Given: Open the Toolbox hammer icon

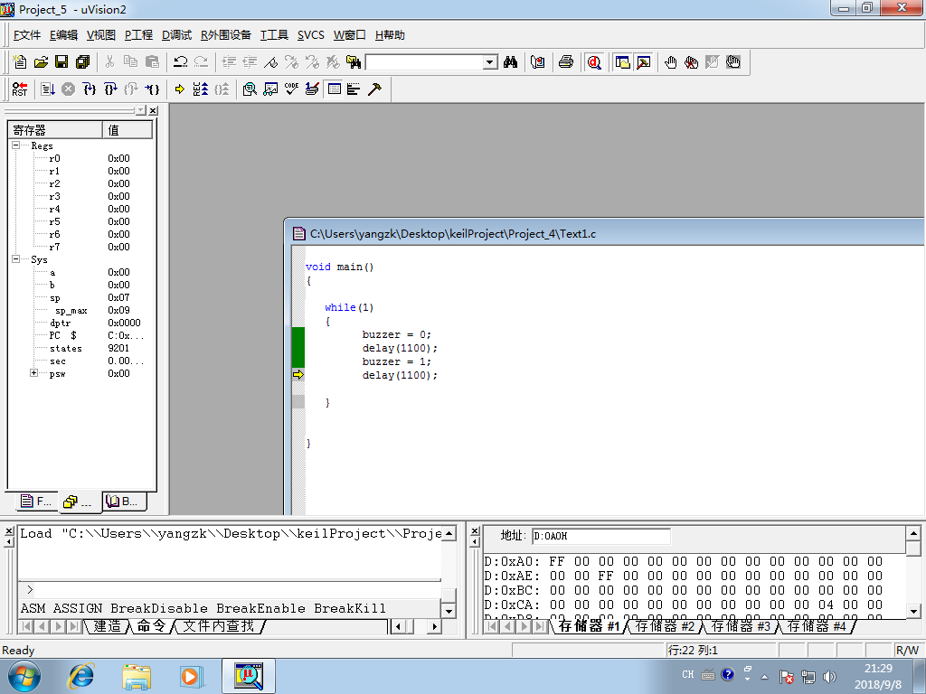Looking at the screenshot, I should 374,89.
